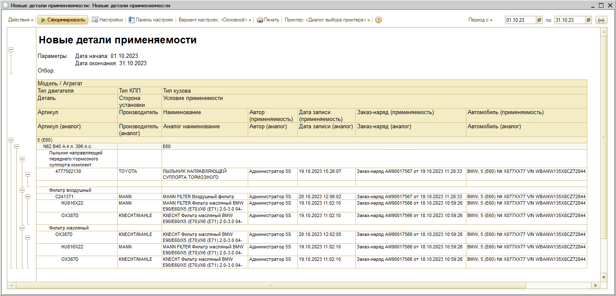Select the Автор (аналог) header cell

[273, 130]
